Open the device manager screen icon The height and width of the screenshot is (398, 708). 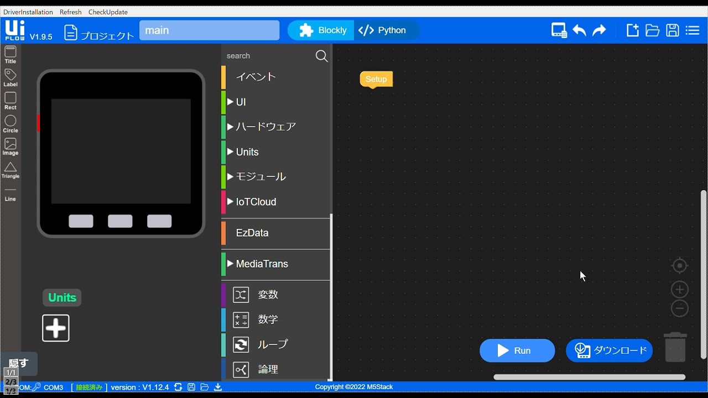pos(559,30)
